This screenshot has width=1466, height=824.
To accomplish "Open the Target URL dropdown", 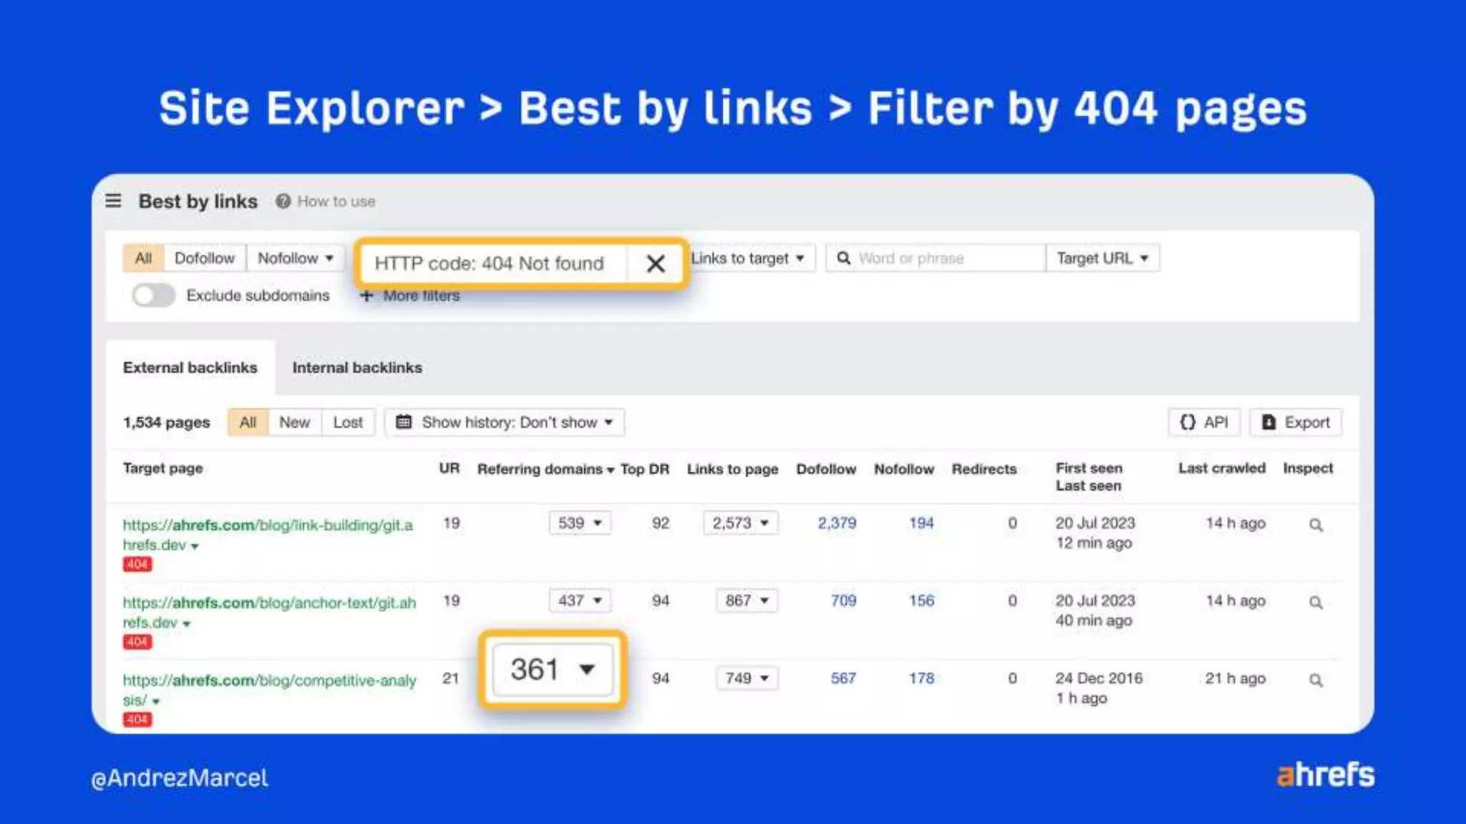I will tap(1102, 258).
